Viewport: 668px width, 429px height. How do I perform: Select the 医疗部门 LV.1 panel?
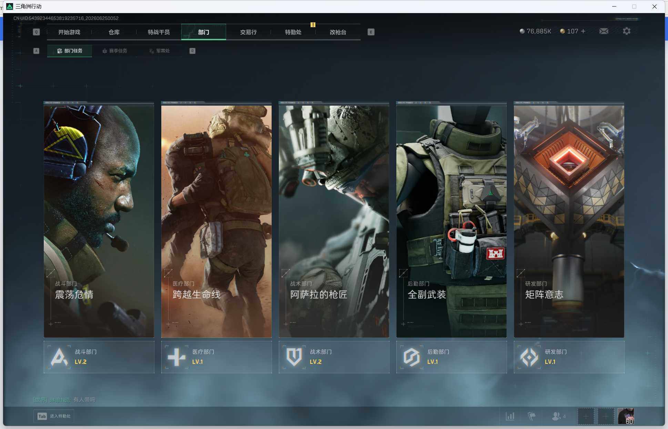pyautogui.click(x=216, y=357)
